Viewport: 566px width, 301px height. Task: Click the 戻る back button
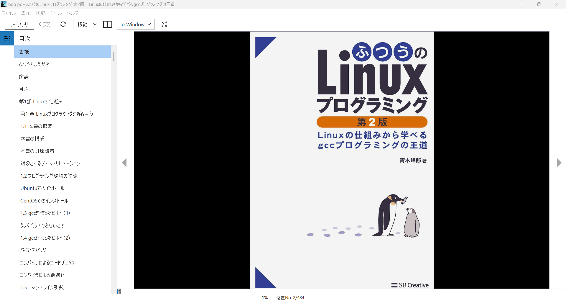point(45,24)
